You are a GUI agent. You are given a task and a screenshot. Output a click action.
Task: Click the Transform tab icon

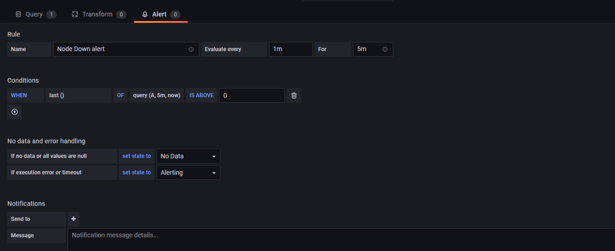pyautogui.click(x=75, y=15)
